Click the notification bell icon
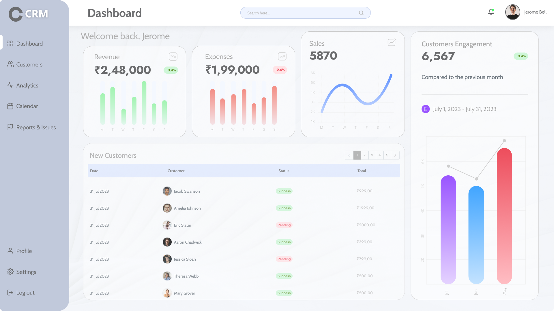This screenshot has height=311, width=554. [x=491, y=12]
